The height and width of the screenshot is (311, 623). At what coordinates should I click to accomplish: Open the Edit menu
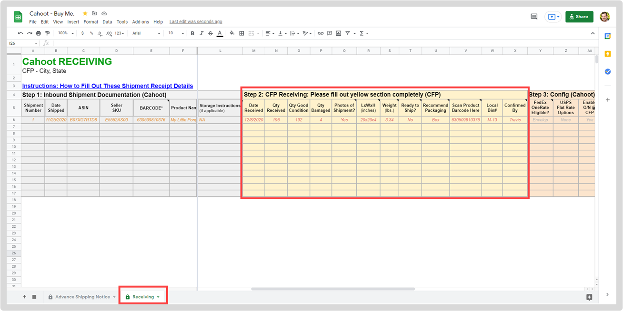click(45, 22)
